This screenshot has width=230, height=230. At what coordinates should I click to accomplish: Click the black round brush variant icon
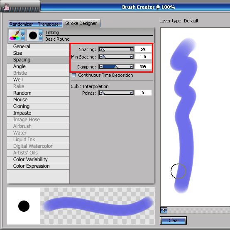tap(33, 35)
